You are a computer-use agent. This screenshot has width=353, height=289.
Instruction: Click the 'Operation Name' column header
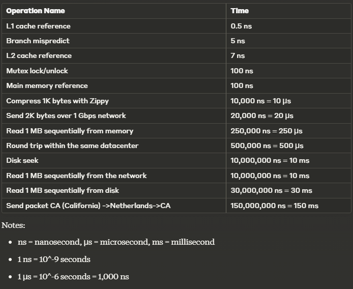coord(36,11)
